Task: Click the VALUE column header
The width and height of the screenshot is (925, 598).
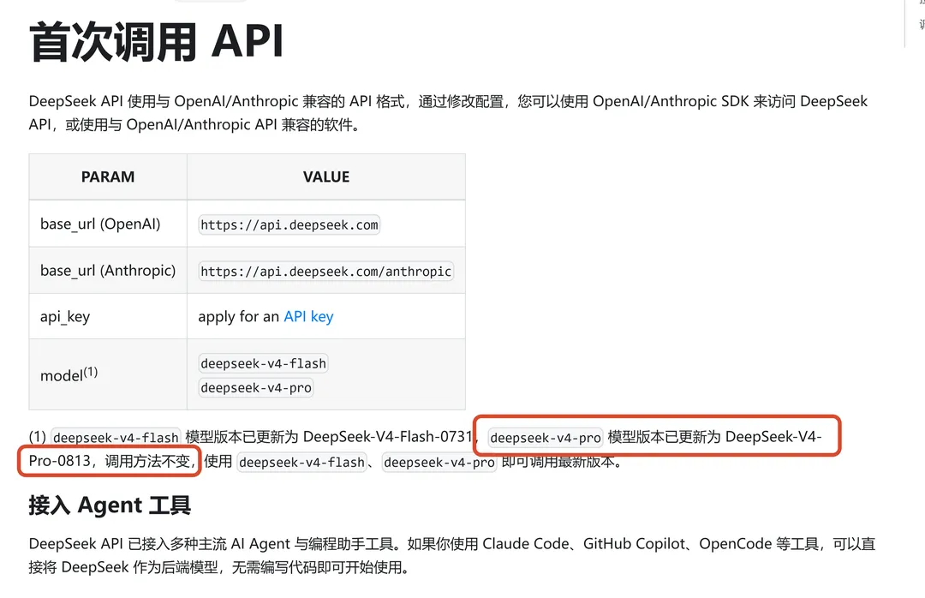Action: coord(326,177)
